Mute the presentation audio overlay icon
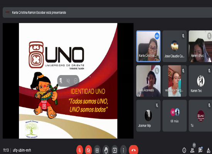212x154 pixels. coord(68,81)
